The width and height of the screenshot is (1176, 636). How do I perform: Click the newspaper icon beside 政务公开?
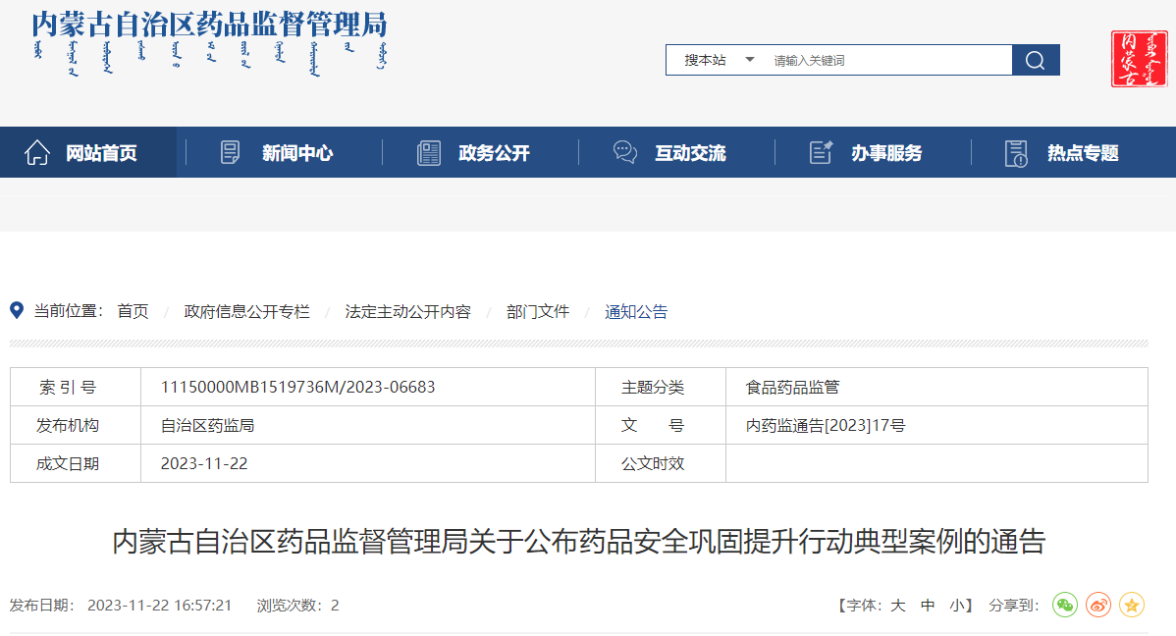point(429,153)
